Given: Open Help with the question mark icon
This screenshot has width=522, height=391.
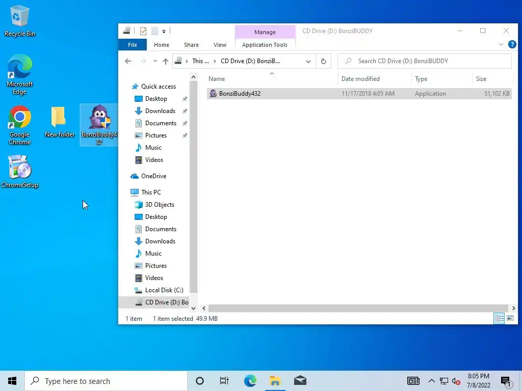Looking at the screenshot, I should 512,44.
